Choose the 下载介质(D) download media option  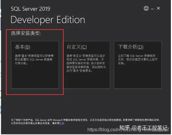coord(138,65)
